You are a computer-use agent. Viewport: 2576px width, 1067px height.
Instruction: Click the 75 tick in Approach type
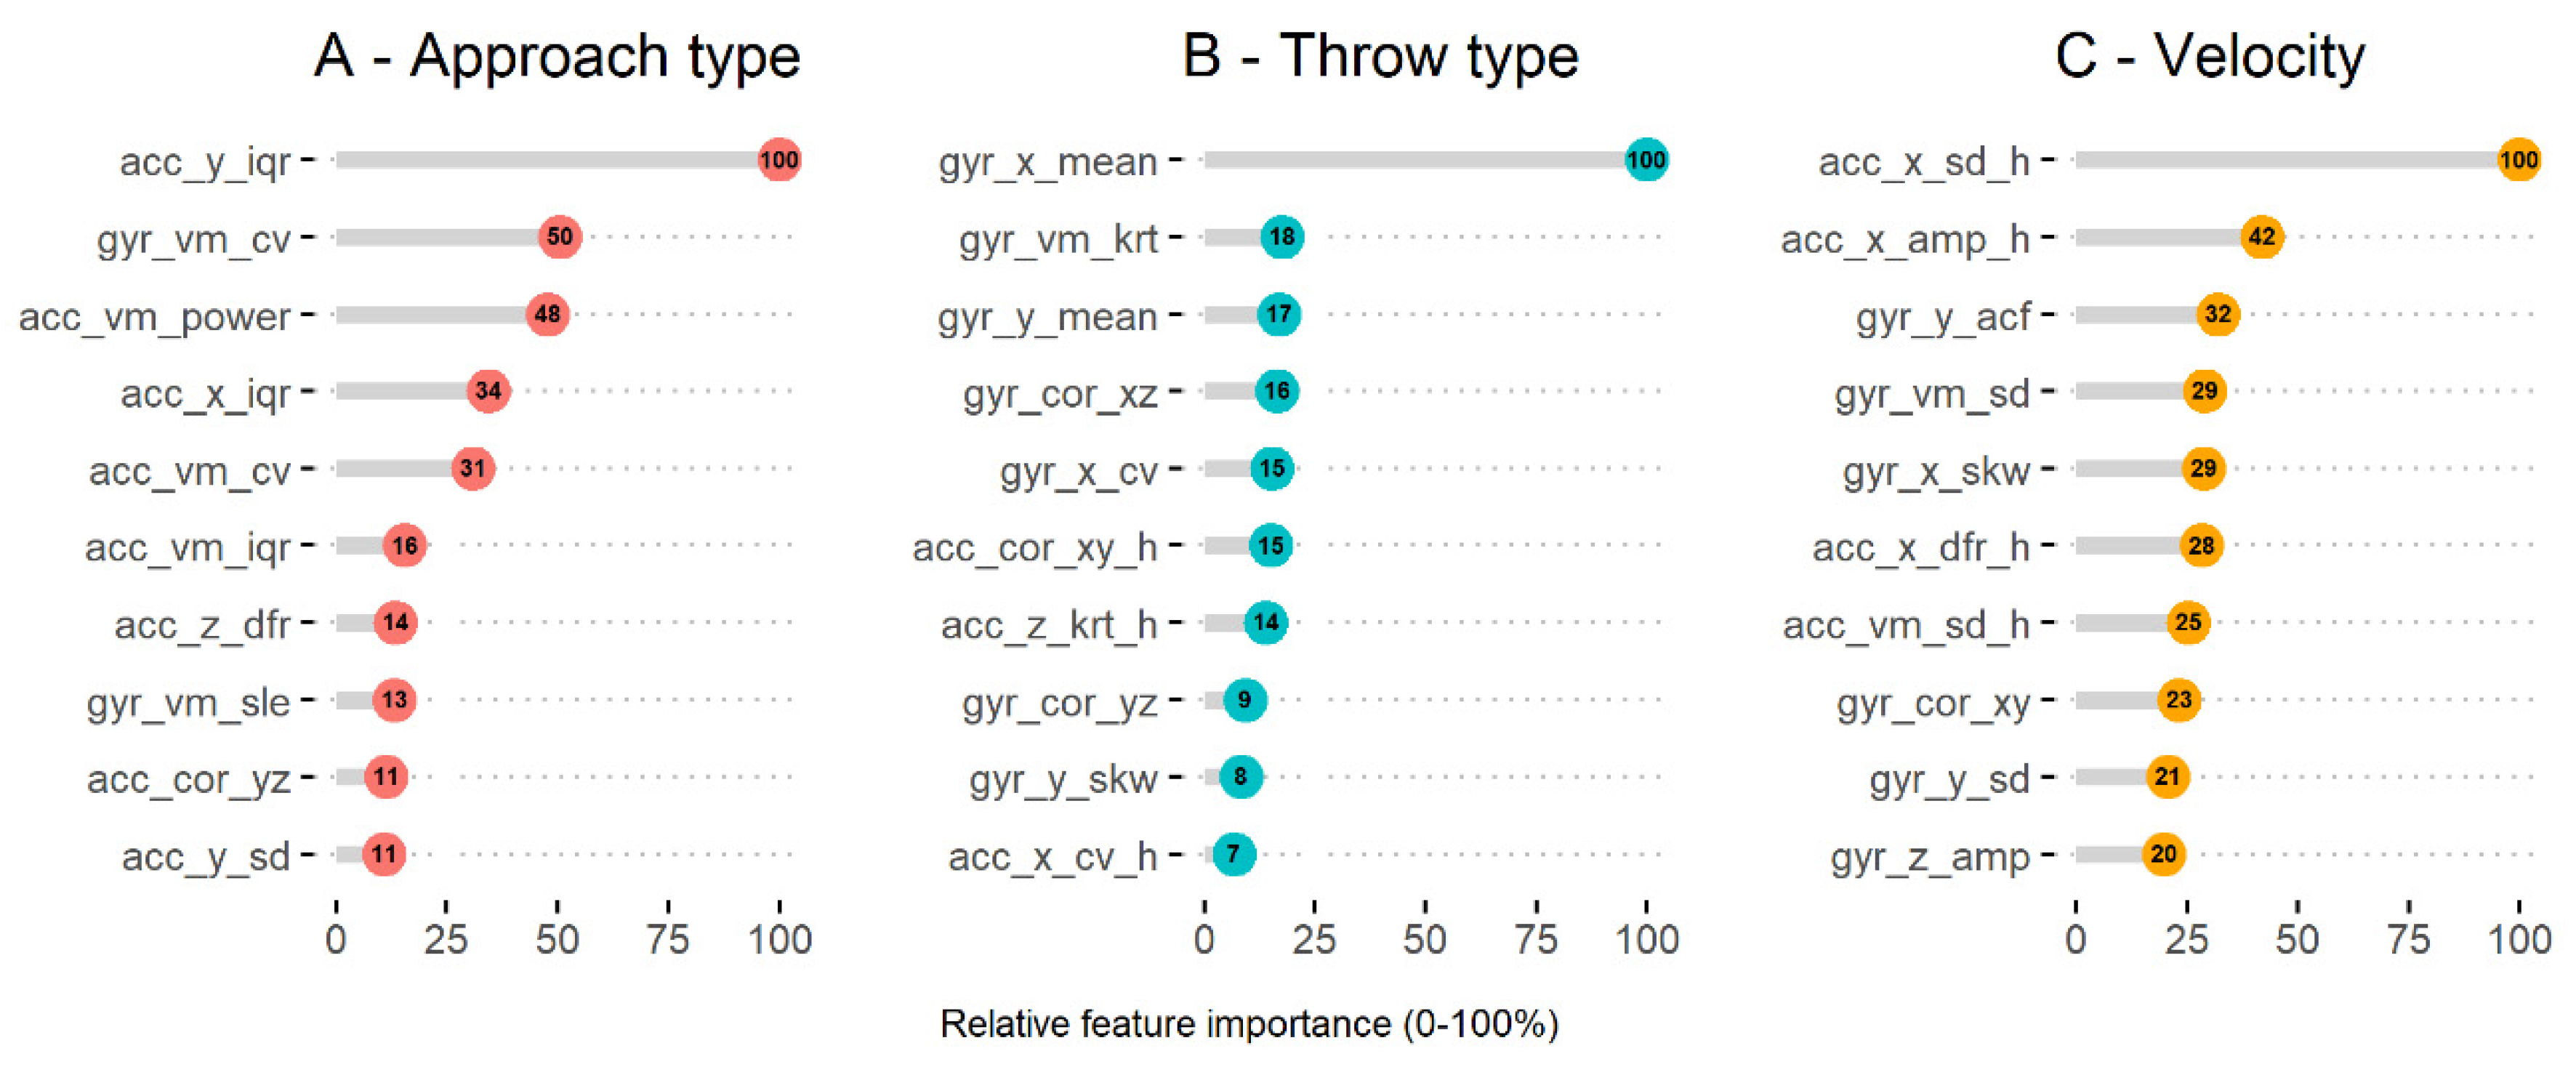coord(668,939)
